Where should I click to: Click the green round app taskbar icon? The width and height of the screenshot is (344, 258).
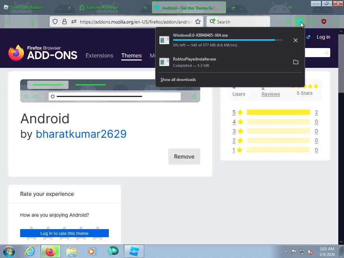click(x=113, y=251)
